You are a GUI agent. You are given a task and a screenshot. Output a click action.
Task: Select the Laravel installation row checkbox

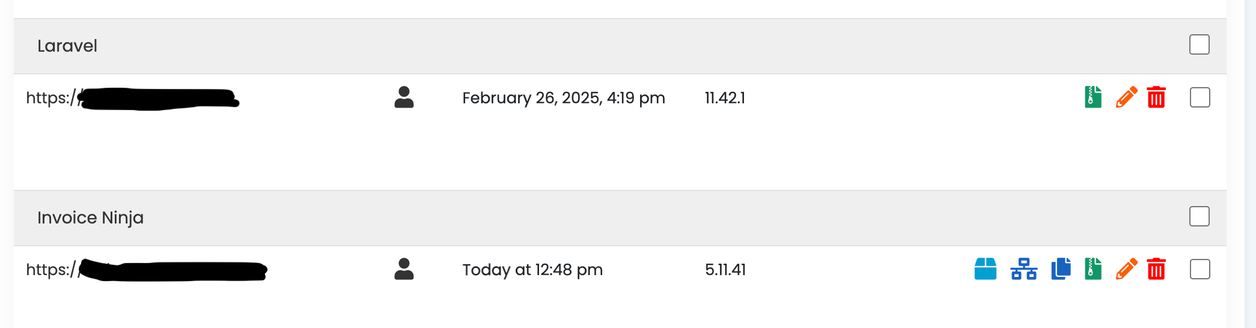[1200, 97]
